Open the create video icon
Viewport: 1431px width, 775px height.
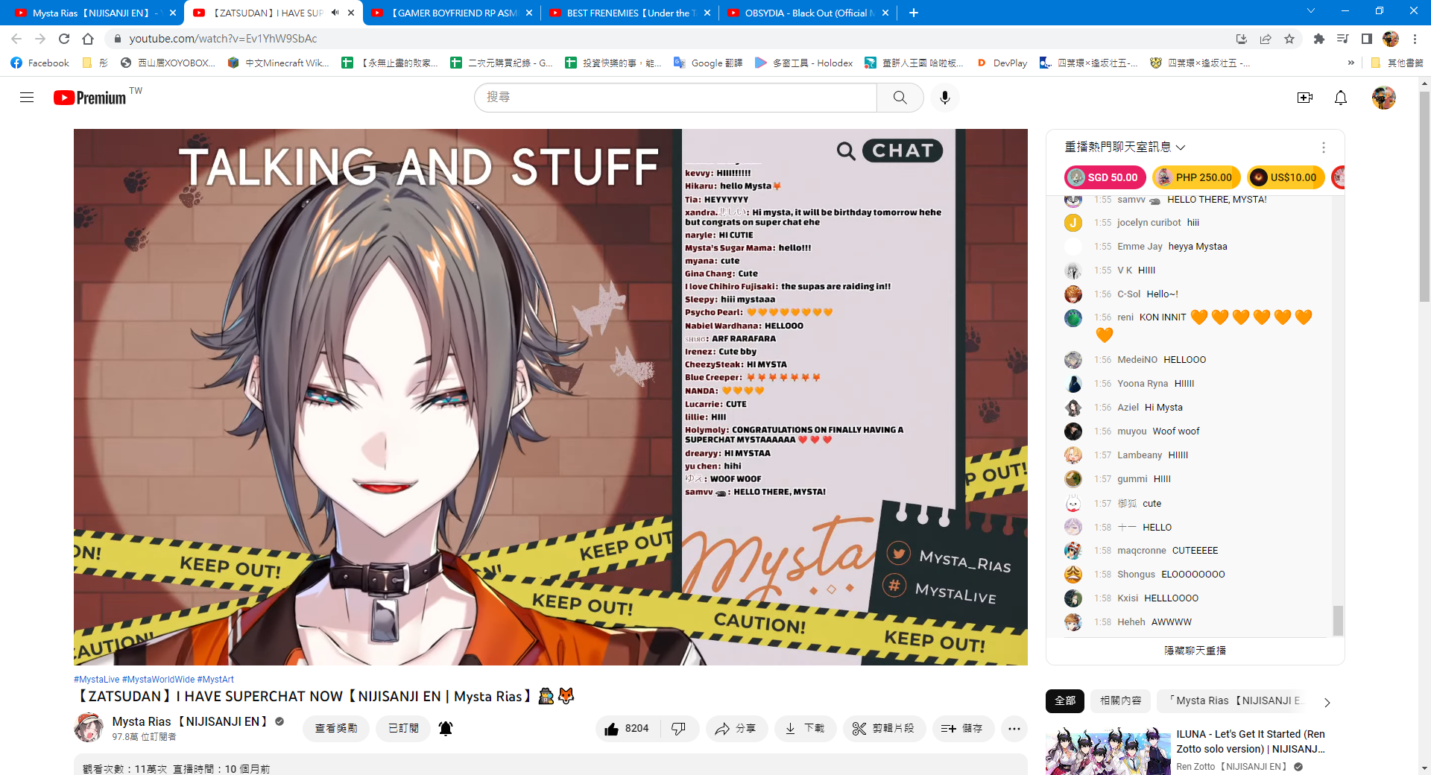pyautogui.click(x=1304, y=98)
